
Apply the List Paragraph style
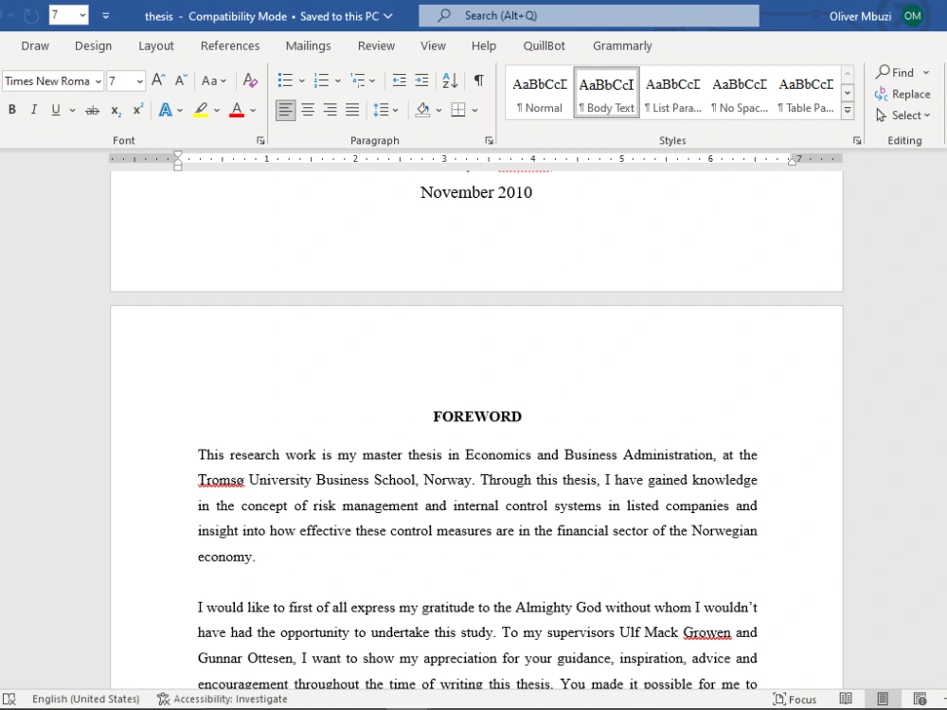pos(672,94)
